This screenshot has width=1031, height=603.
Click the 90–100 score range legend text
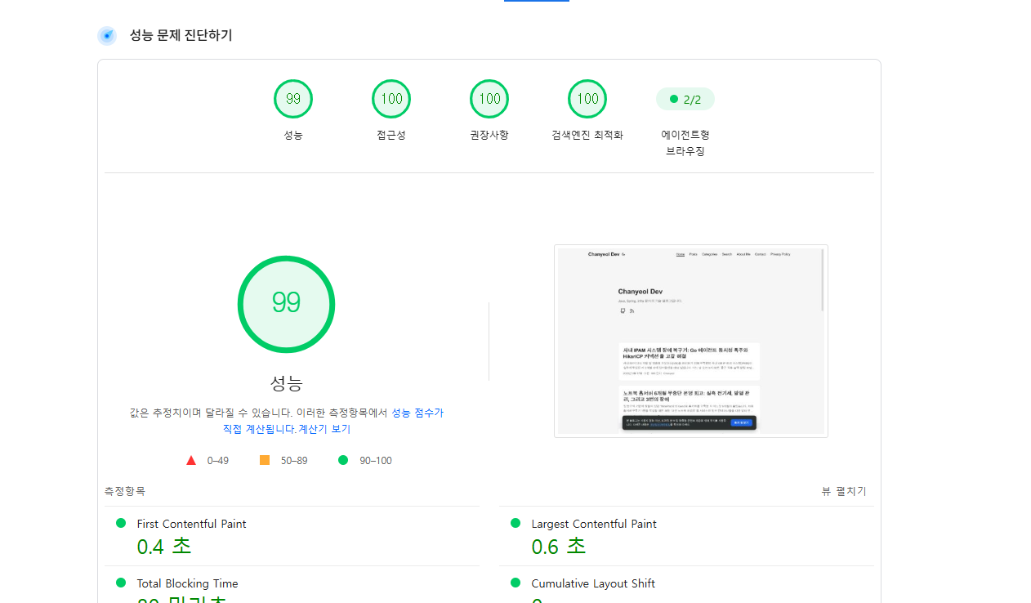[x=376, y=461]
